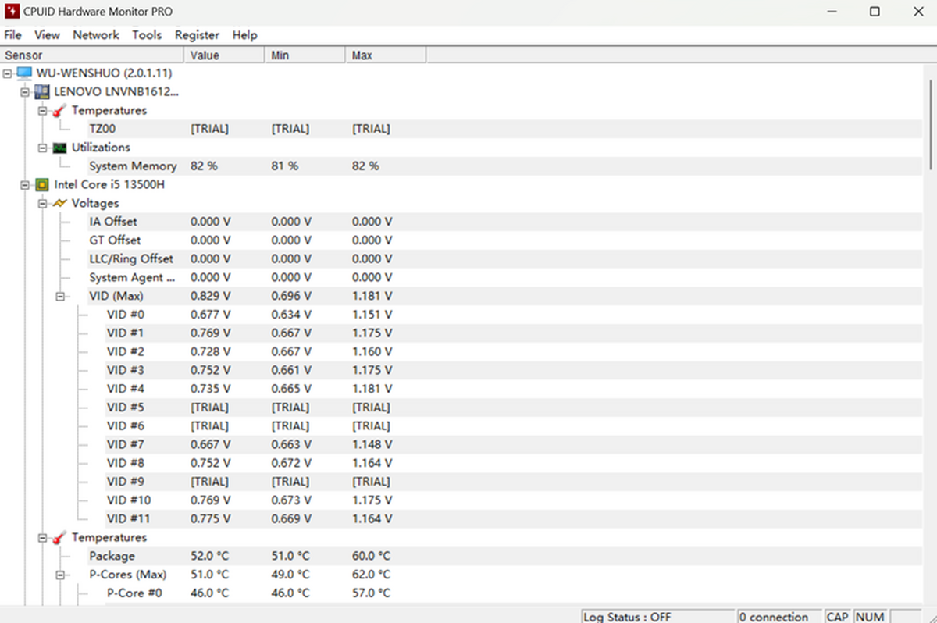Click the Value column header
Viewport: 937px width, 623px height.
[x=225, y=55]
